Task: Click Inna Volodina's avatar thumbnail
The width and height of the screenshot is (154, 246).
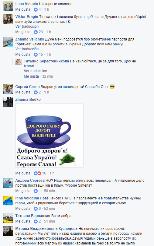Action: click(x=8, y=201)
